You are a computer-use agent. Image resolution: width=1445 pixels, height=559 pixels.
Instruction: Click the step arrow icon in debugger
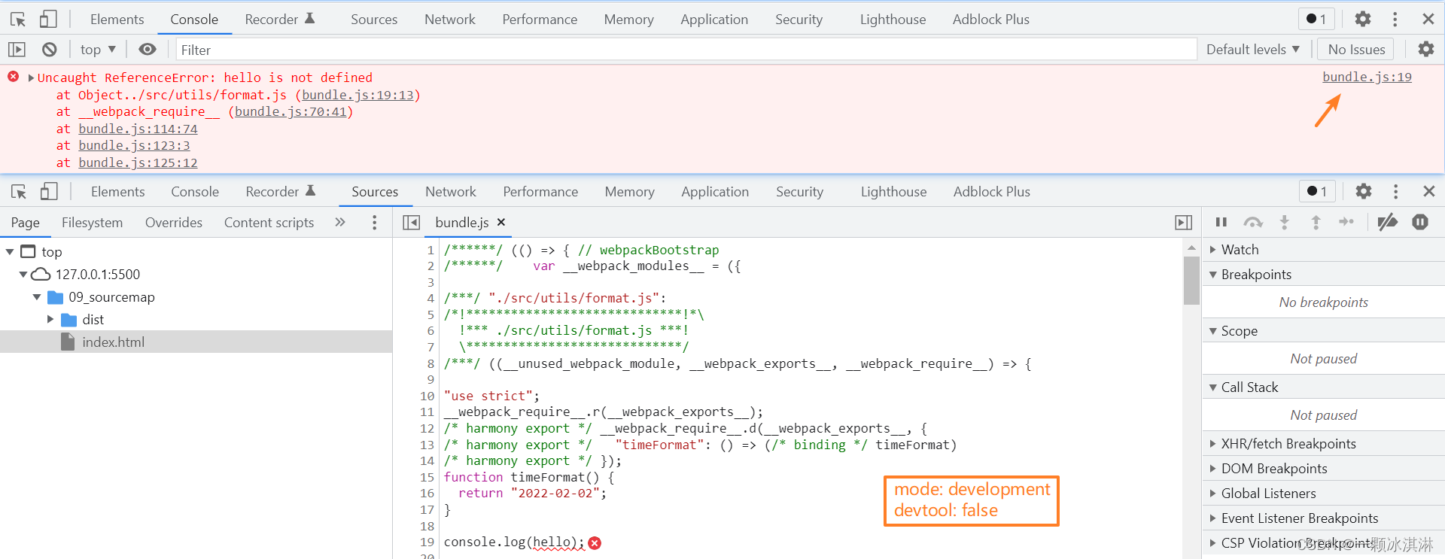pos(1346,222)
